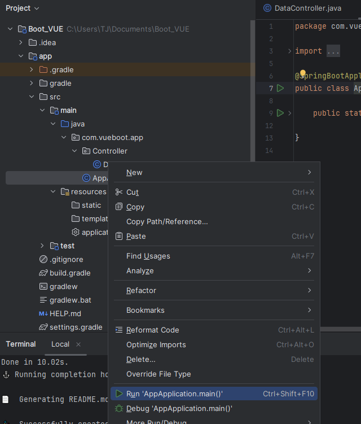The image size is (361, 424).
Task: Click the blue java source folder icon
Action: [65, 124]
